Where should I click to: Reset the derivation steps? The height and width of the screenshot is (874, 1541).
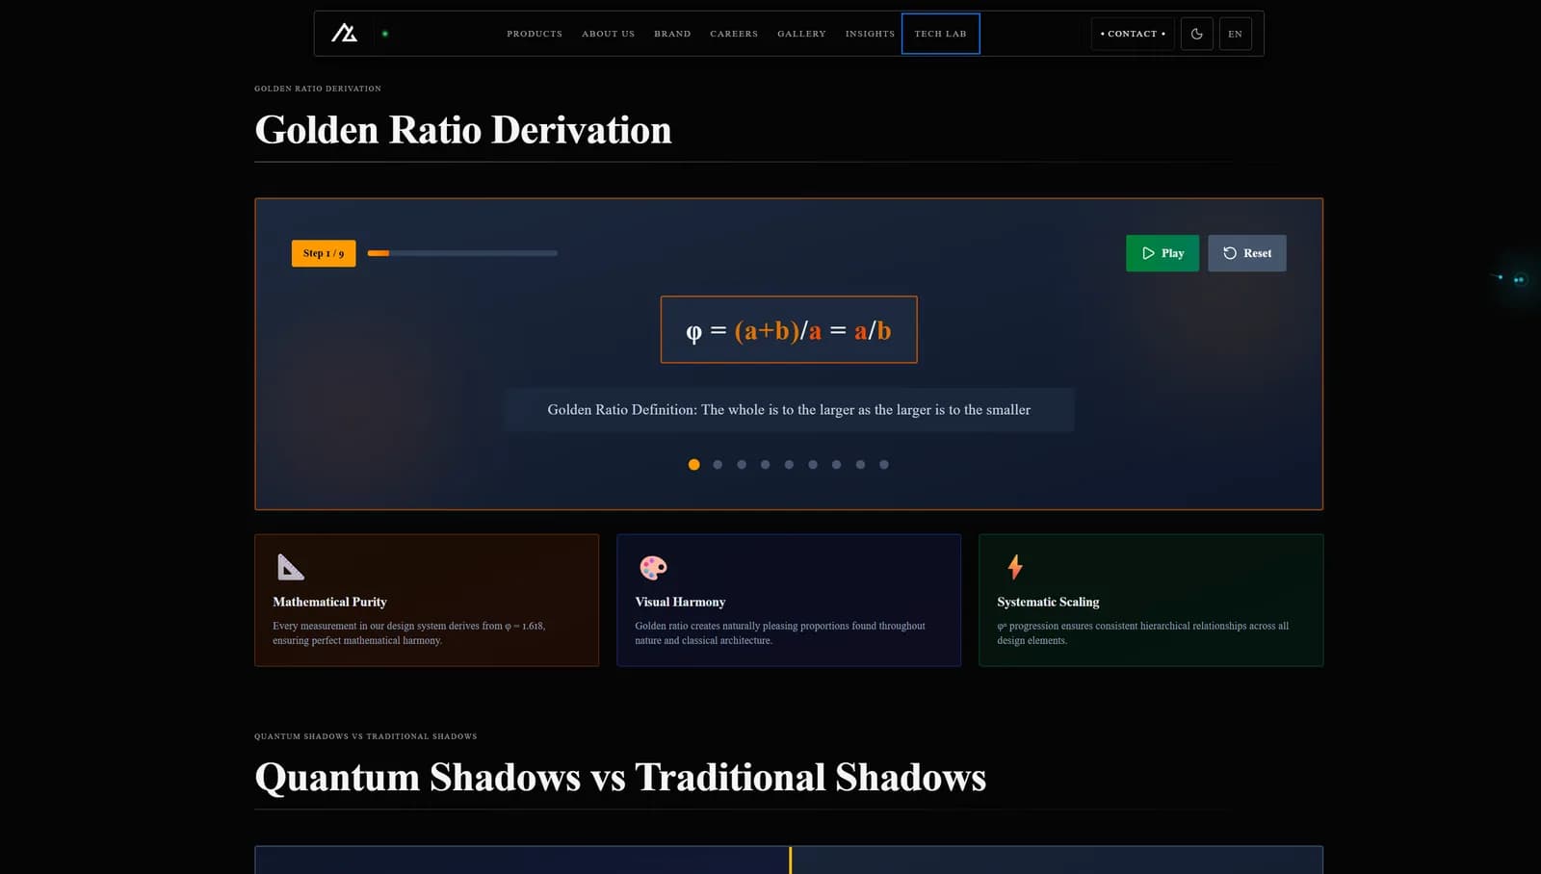click(x=1247, y=253)
